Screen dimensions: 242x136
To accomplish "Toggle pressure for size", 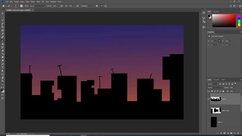I will (101, 6).
